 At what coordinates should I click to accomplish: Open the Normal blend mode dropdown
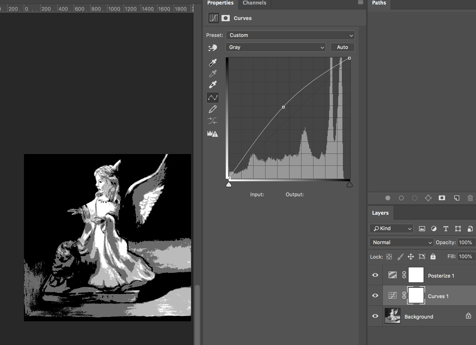pos(401,242)
